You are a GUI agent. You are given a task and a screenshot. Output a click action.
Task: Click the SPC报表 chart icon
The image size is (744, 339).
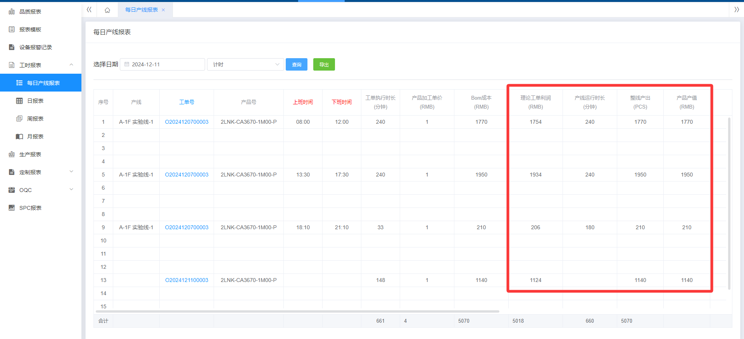point(12,208)
